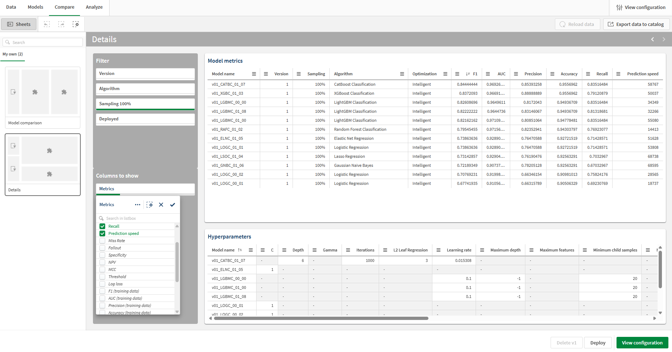This screenshot has width=672, height=352.
Task: Open the Deployed filter section
Action: coord(145,119)
